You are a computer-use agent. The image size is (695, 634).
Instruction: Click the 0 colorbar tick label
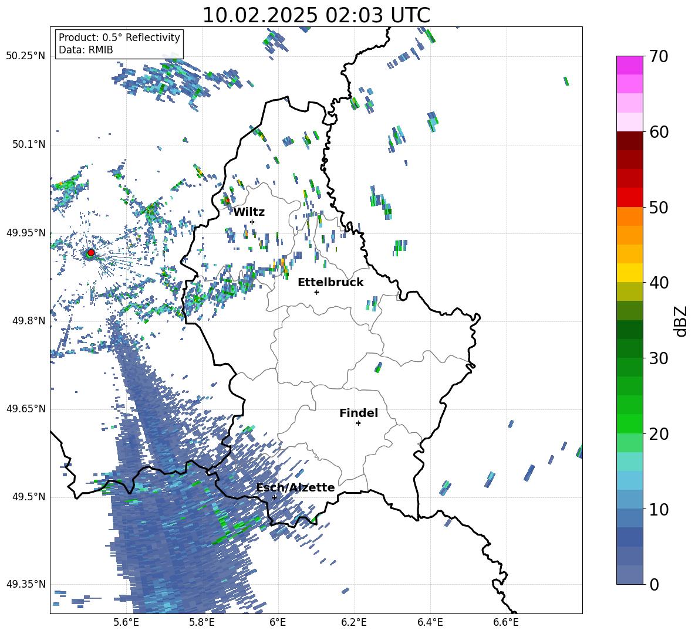coord(654,584)
